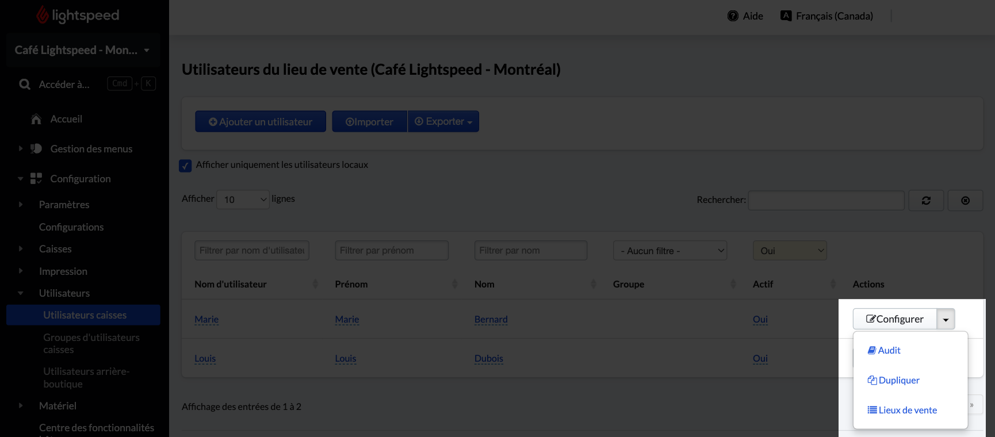
Task: Collapse the Utilisateurs submenu
Action: click(21, 293)
